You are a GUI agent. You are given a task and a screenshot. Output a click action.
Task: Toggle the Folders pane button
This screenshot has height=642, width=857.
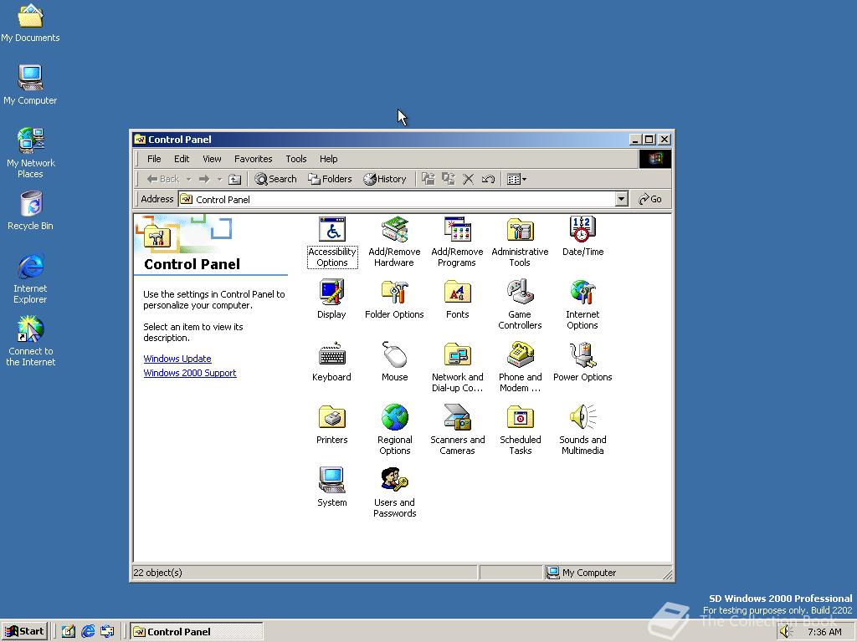(330, 179)
